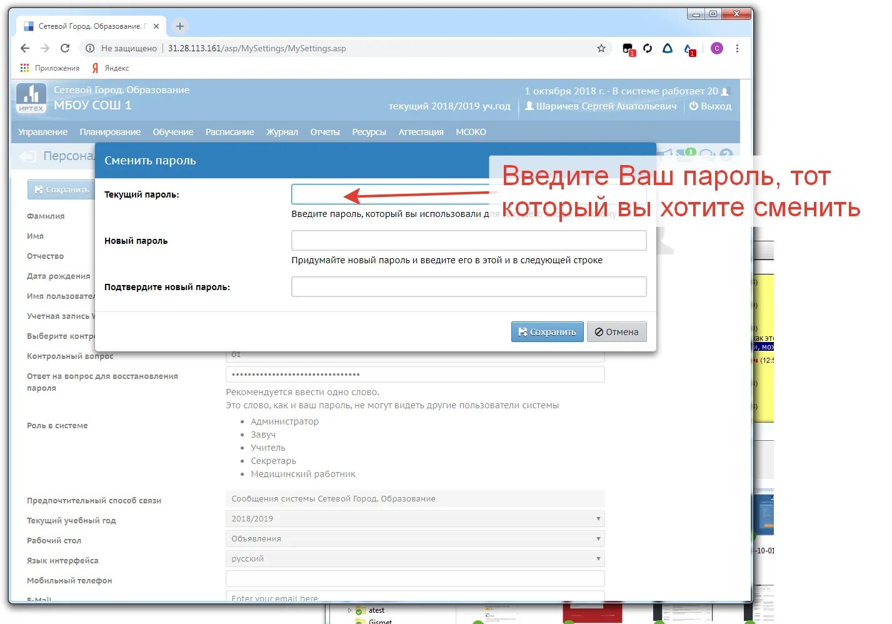Click the Мобильный телефон input field
892x624 pixels.
[x=415, y=579]
